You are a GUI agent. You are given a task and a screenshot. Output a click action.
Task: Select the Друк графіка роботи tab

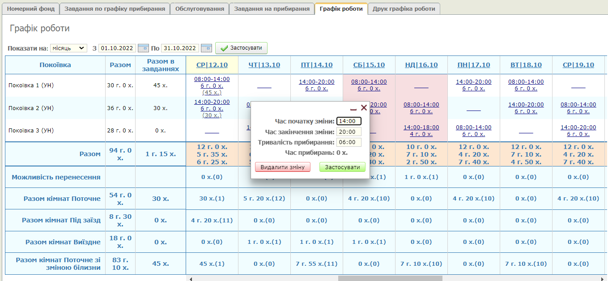point(404,9)
